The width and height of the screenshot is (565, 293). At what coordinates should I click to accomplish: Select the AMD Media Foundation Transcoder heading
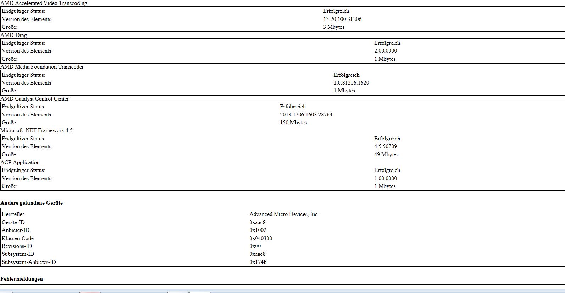42,67
